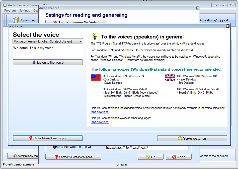Click Select language file (Voice) button

pyautogui.click(x=76, y=22)
